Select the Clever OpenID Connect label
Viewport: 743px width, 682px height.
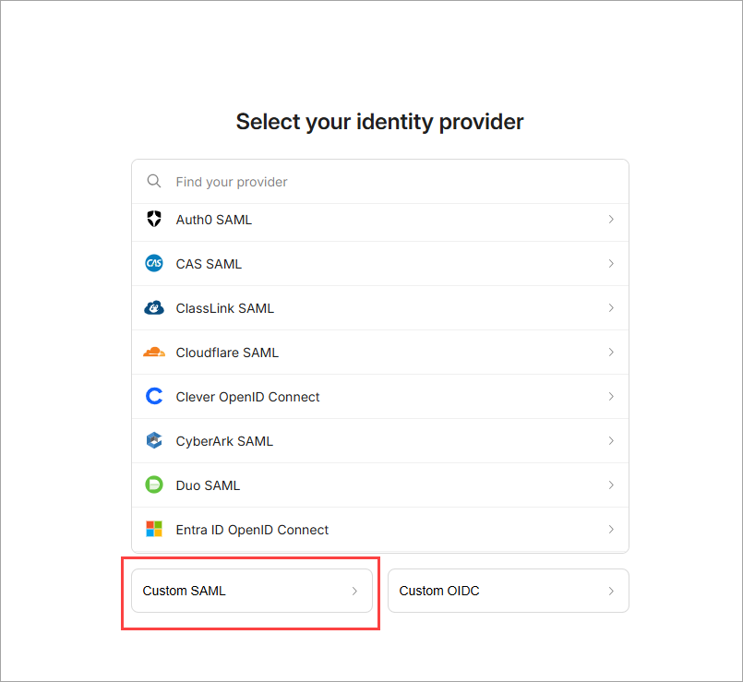[247, 397]
